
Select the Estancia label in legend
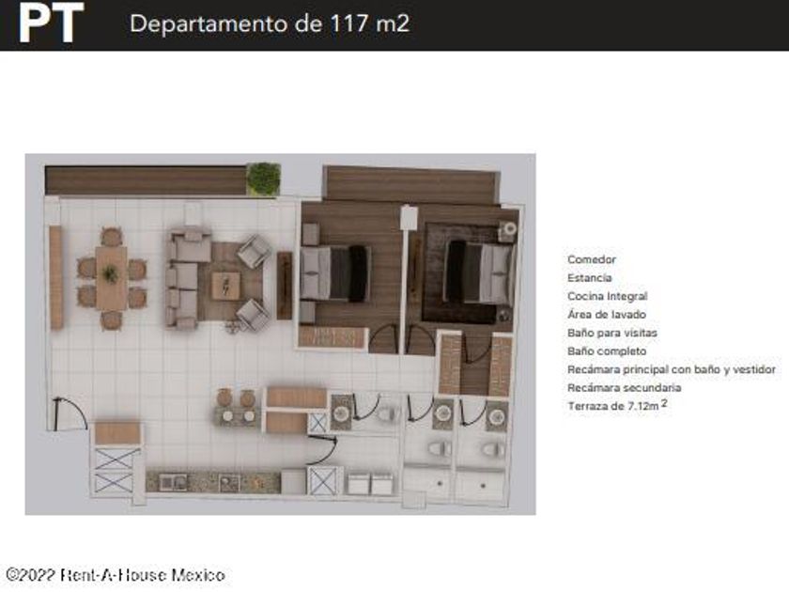pos(589,278)
